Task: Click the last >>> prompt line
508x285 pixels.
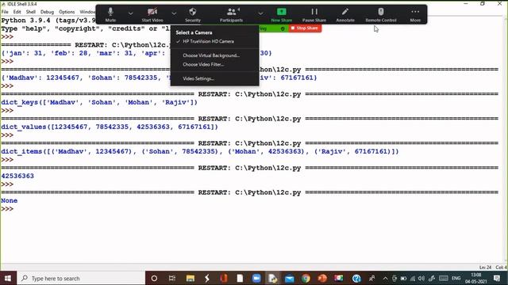Action: [x=7, y=209]
